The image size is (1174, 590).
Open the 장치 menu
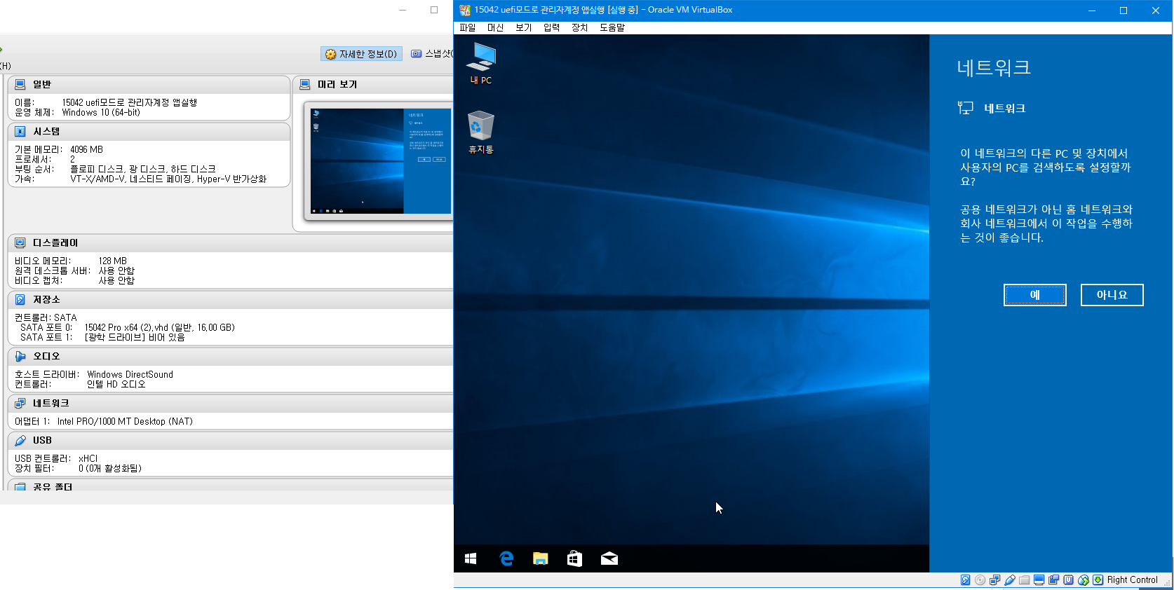pos(579,27)
